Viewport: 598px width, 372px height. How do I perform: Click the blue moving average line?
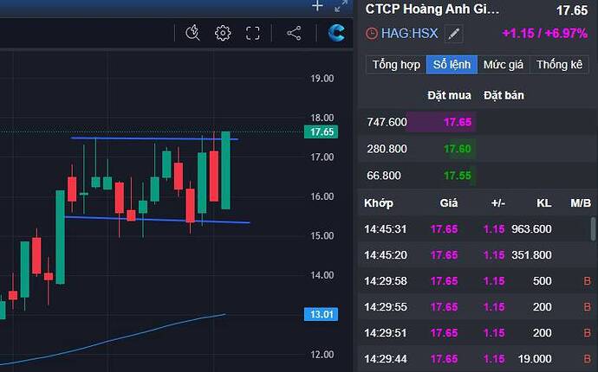(114, 339)
